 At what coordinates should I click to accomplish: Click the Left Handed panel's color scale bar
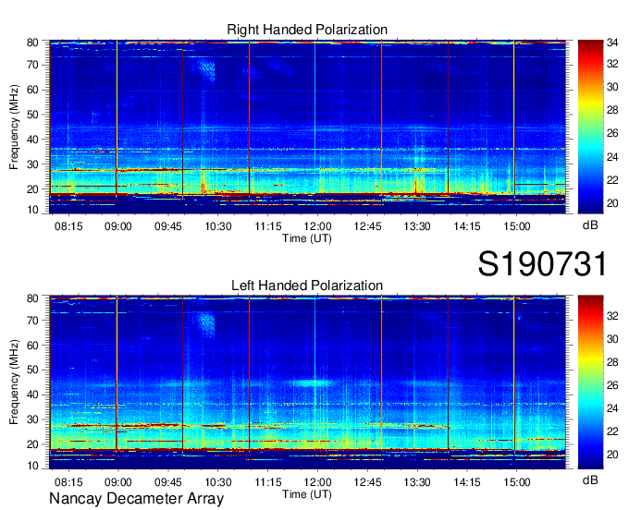pyautogui.click(x=590, y=382)
